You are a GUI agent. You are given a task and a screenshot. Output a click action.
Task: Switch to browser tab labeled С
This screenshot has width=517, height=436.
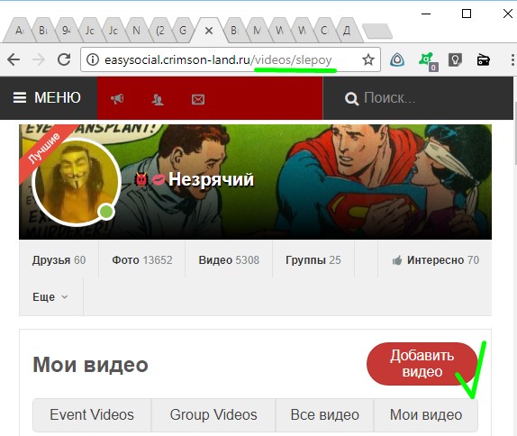click(324, 31)
